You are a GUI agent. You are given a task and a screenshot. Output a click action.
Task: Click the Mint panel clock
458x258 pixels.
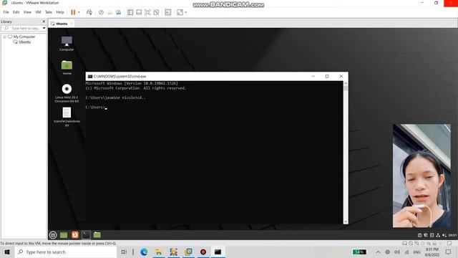(452, 235)
